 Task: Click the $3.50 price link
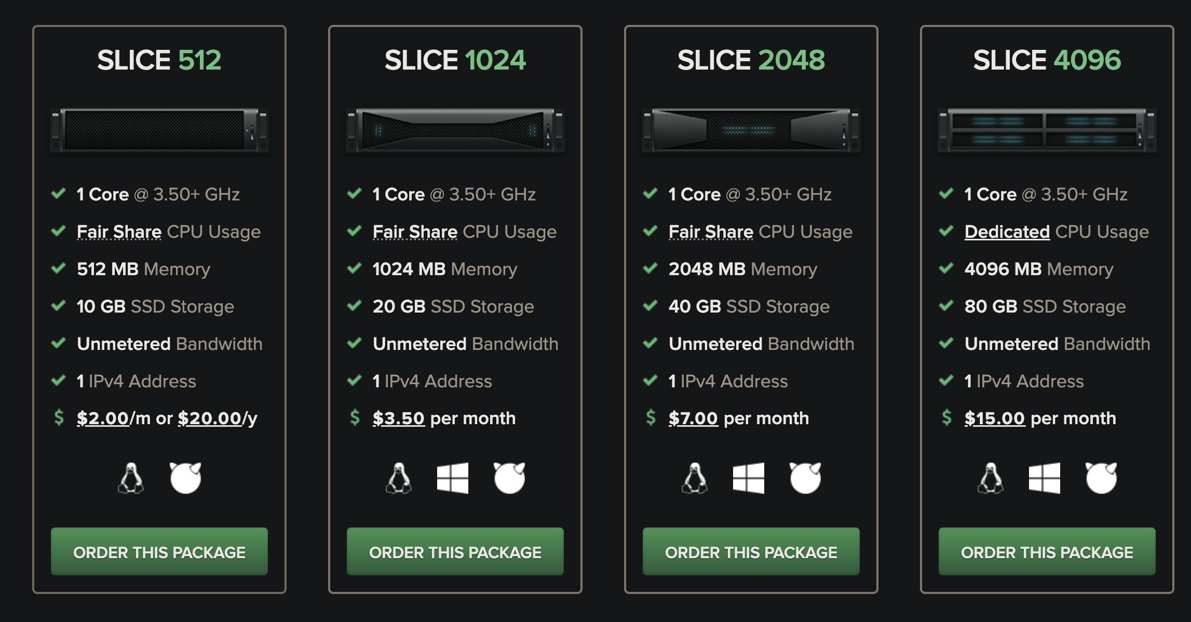(399, 418)
